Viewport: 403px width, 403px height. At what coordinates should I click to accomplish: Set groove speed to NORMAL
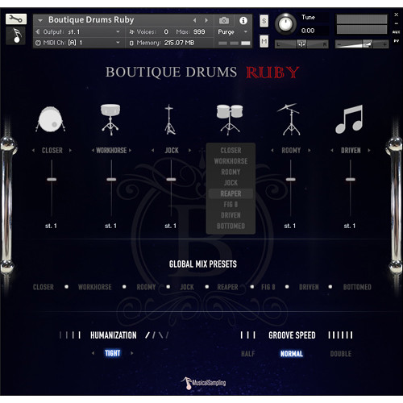[x=292, y=354]
